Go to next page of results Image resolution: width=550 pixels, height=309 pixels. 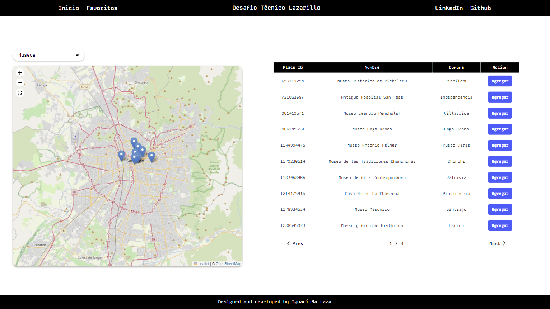point(497,243)
